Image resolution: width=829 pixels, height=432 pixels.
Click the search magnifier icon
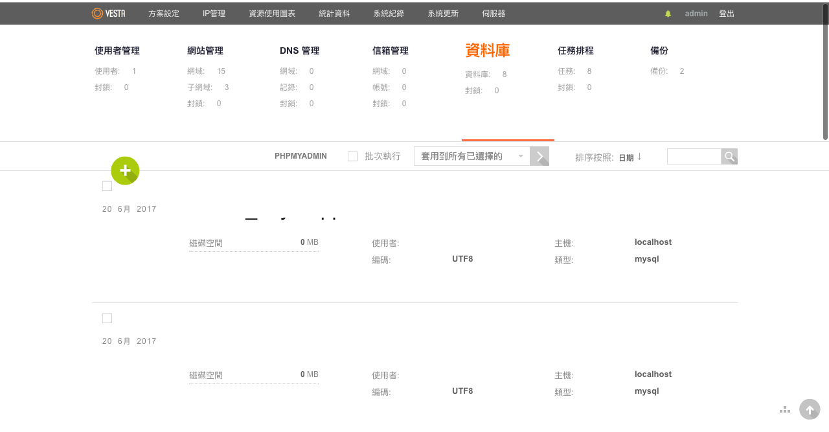pyautogui.click(x=729, y=156)
